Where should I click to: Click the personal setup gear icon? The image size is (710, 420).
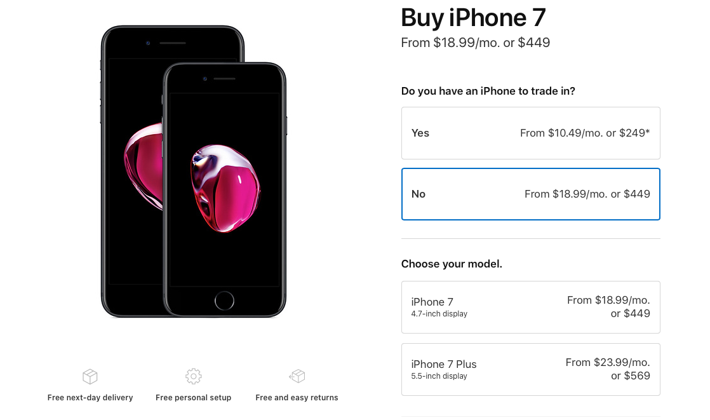pyautogui.click(x=193, y=376)
